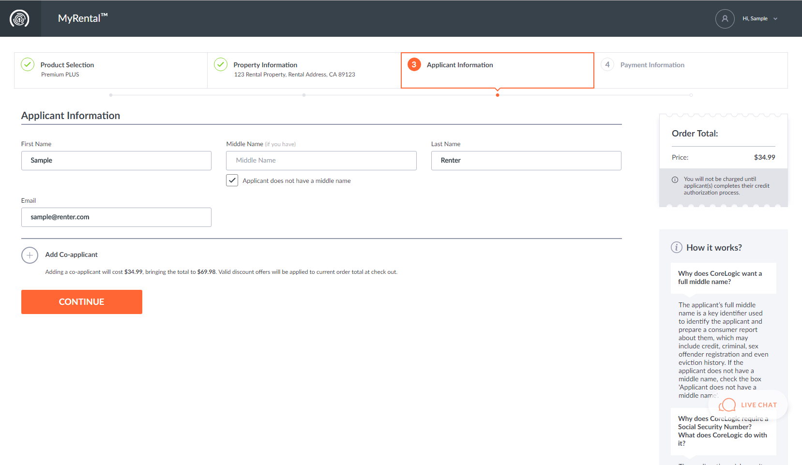Screen dimensions: 802x465
Task: Switch to the Payment Information step
Action: pos(652,64)
